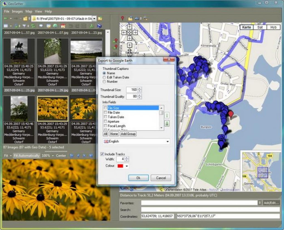Screen dimensions: 284x230
Task: Click the green back navigation arrow
Action: 6,19
